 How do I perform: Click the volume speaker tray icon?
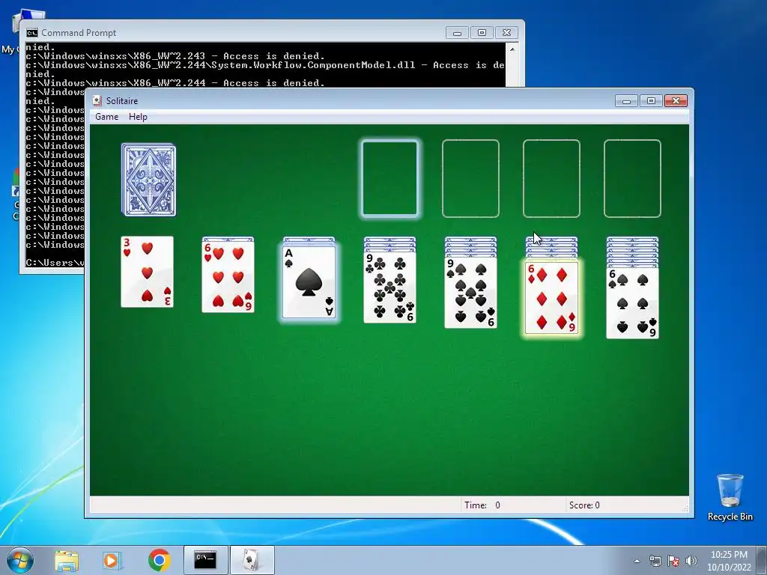[x=691, y=561]
